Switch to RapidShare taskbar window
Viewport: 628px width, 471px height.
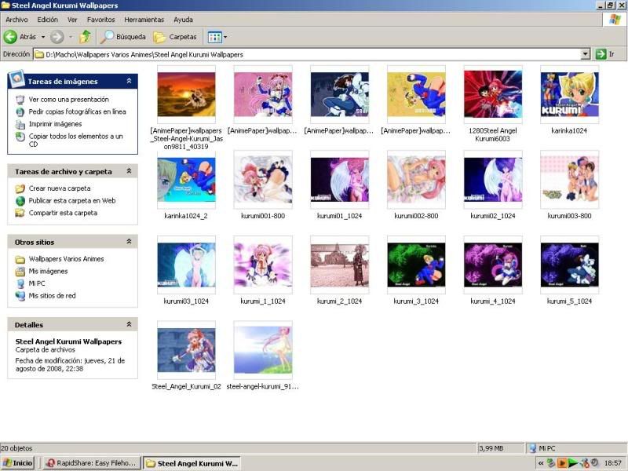click(x=92, y=463)
